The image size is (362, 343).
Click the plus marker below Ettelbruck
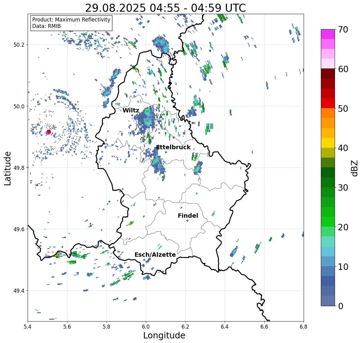pos(166,152)
